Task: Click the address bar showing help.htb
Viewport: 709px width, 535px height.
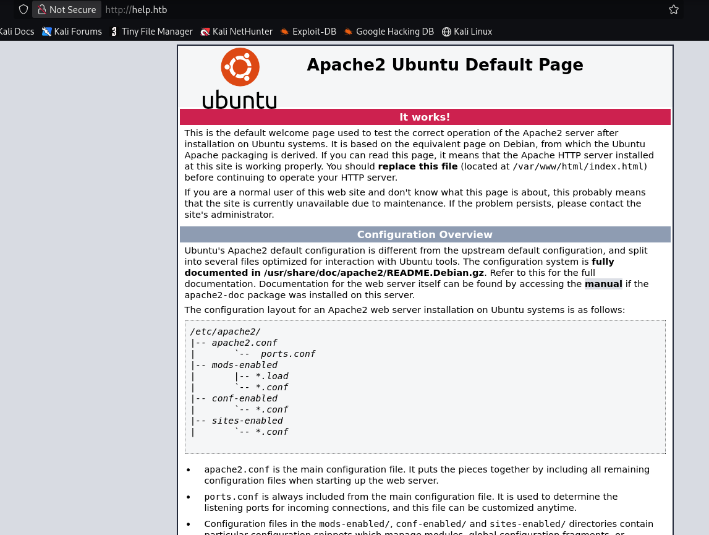Action: [x=136, y=9]
